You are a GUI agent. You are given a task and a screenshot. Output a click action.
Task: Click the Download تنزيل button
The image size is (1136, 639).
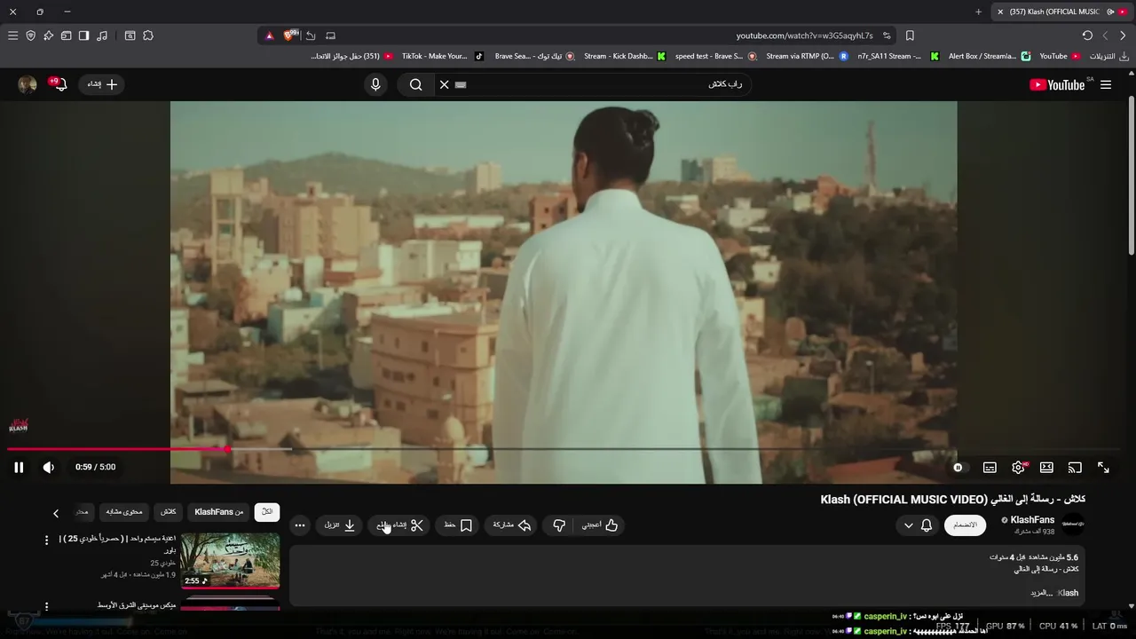pos(339,525)
